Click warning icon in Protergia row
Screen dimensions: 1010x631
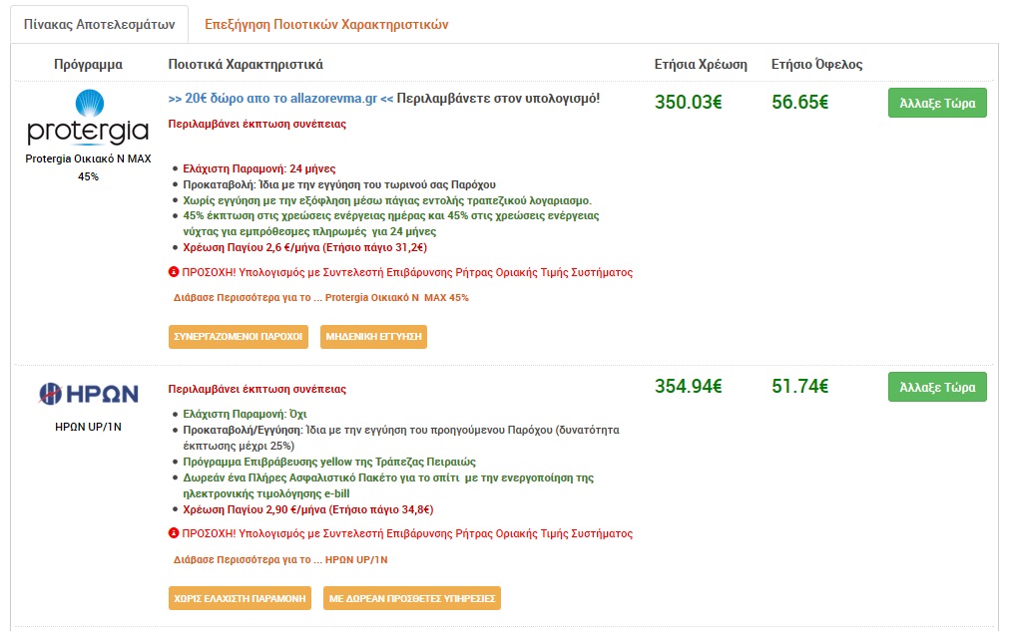(174, 272)
